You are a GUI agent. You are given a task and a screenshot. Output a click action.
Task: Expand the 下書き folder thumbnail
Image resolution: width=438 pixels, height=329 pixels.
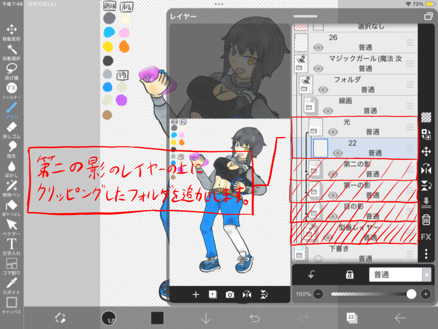pyautogui.click(x=301, y=253)
